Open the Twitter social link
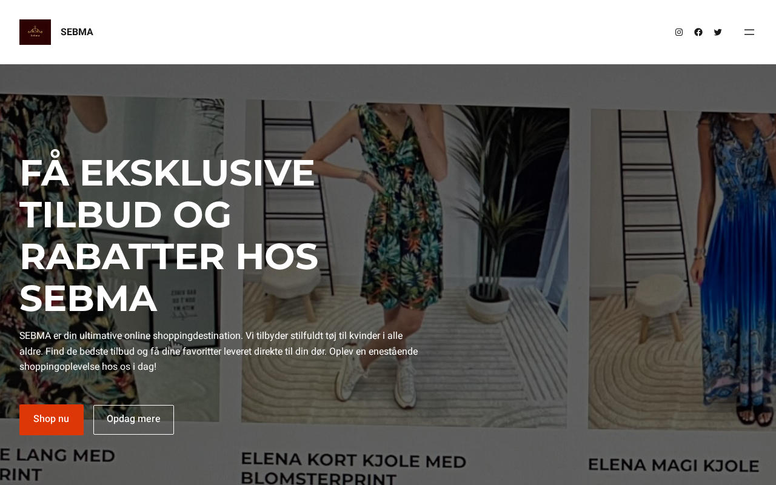776x485 pixels. click(718, 32)
